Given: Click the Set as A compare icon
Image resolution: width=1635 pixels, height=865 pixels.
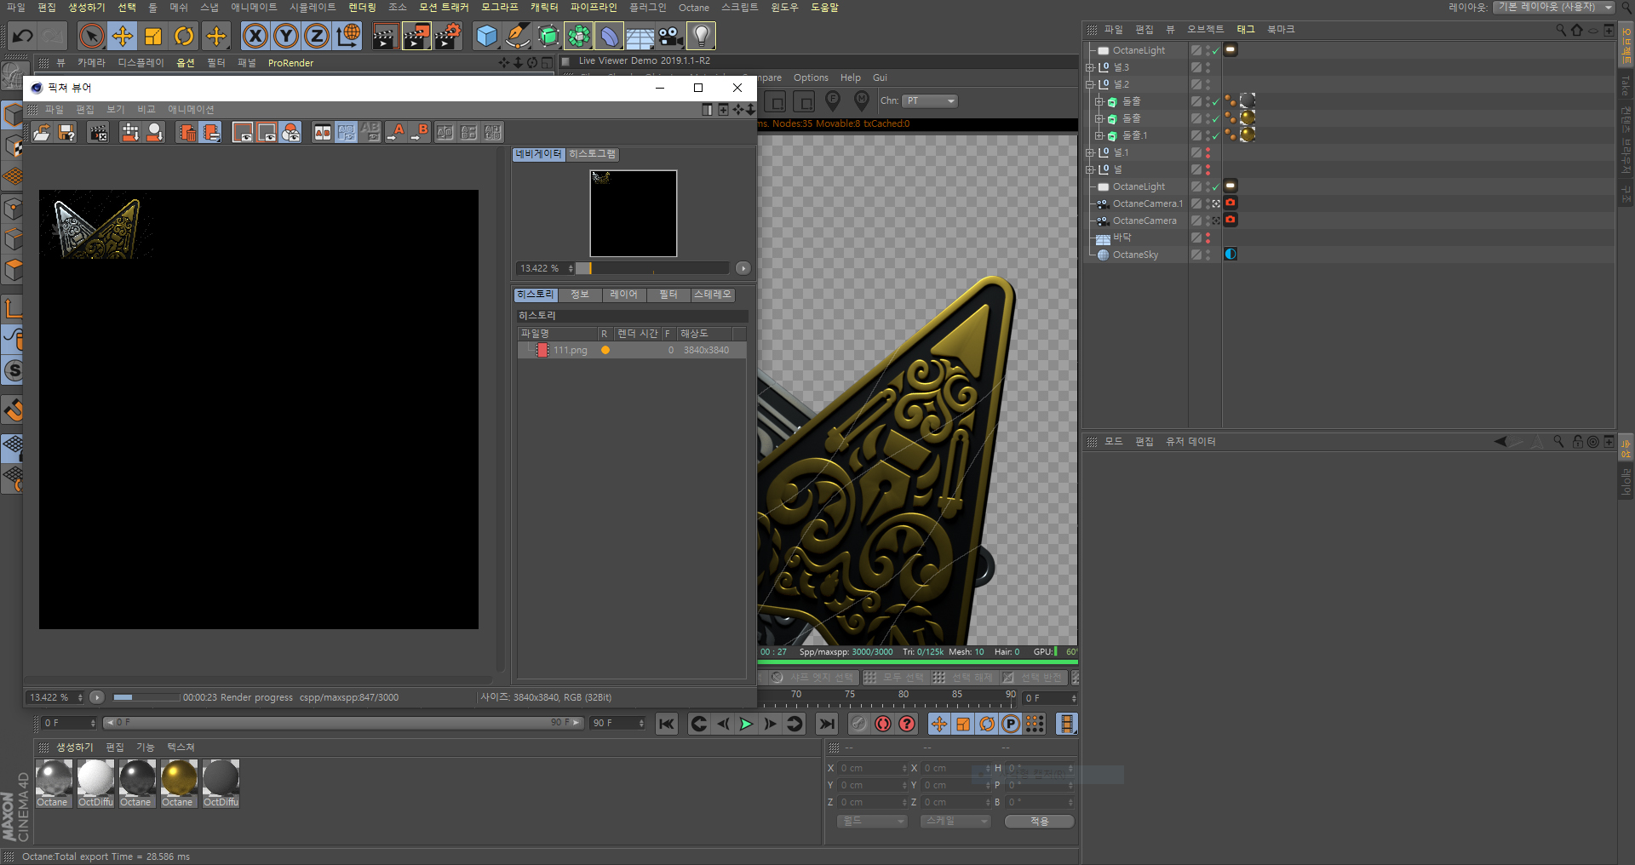Looking at the screenshot, I should 398,132.
